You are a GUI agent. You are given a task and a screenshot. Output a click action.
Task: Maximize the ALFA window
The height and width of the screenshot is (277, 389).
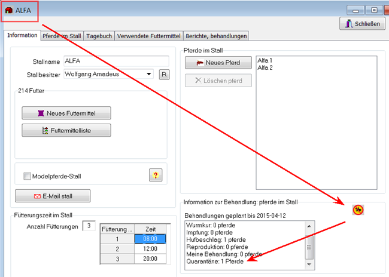(374, 10)
